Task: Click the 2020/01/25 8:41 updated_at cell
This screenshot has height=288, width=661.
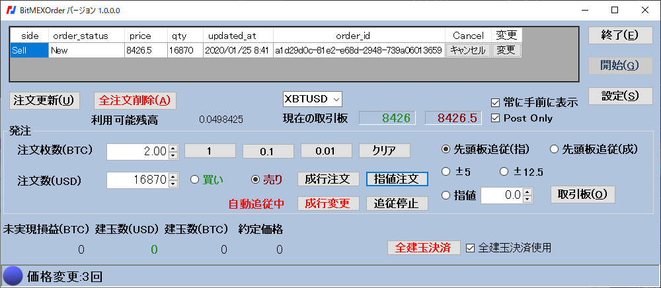Action: pyautogui.click(x=238, y=50)
